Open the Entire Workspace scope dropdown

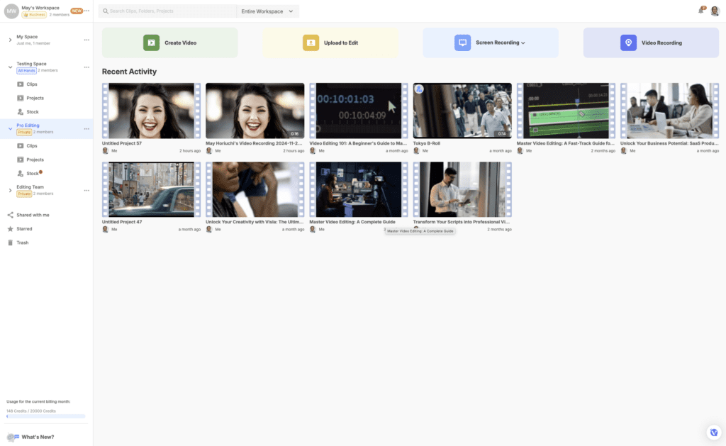pyautogui.click(x=267, y=11)
